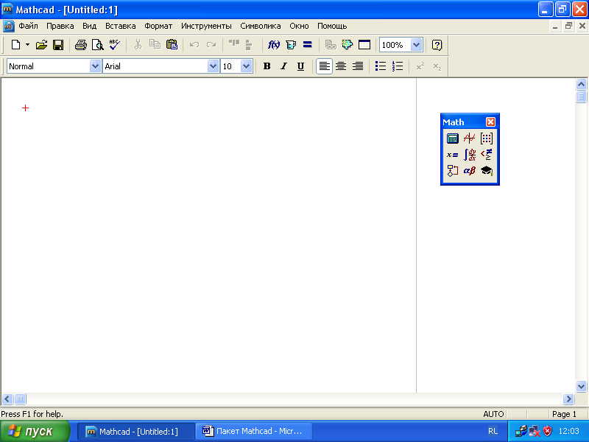This screenshot has width=589, height=442.
Task: Redo the last undone action
Action: 211,45
